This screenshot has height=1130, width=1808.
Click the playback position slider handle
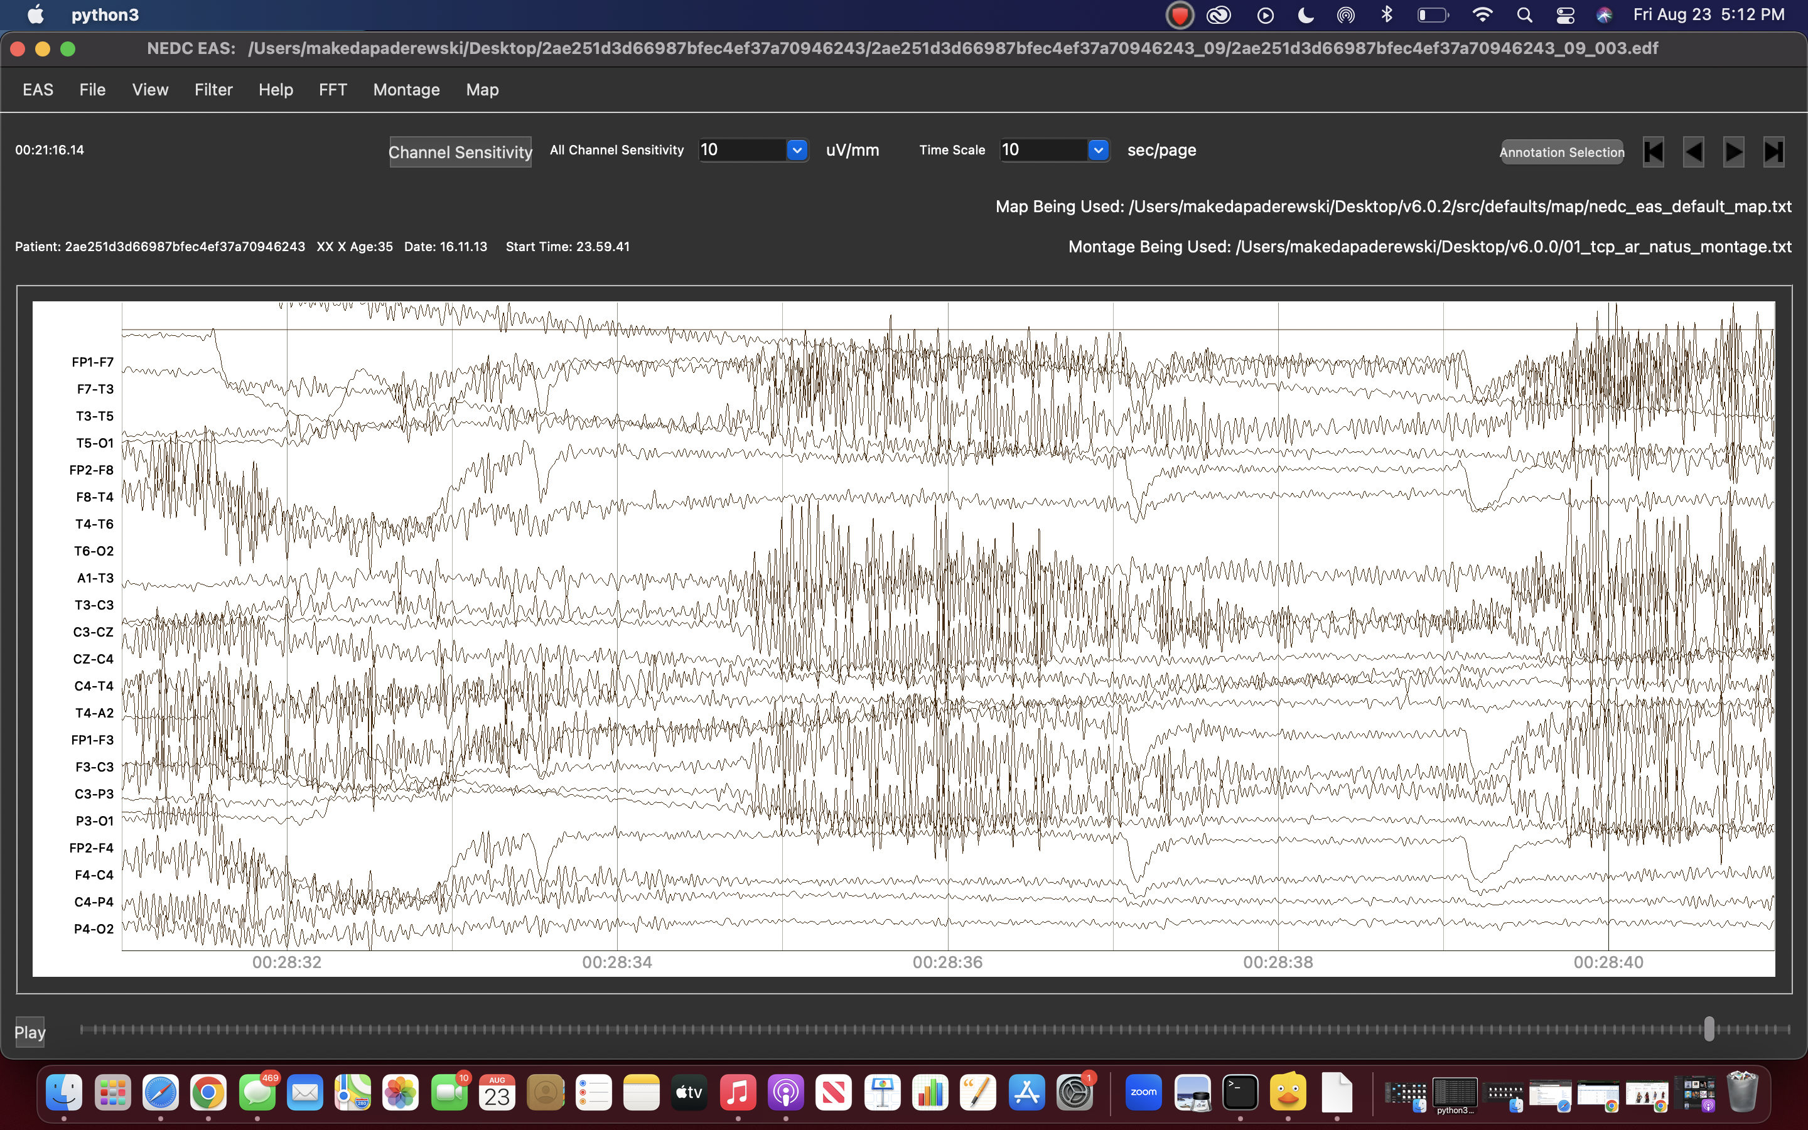pyautogui.click(x=1709, y=1029)
